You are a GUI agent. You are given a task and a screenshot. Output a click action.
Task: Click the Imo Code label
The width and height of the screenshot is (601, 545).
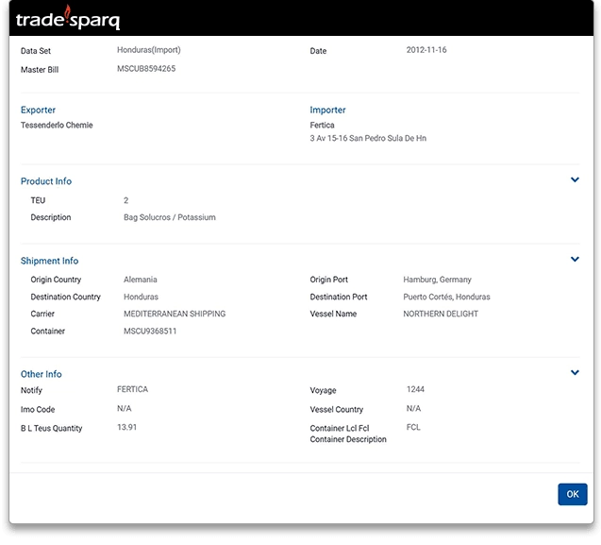point(38,409)
